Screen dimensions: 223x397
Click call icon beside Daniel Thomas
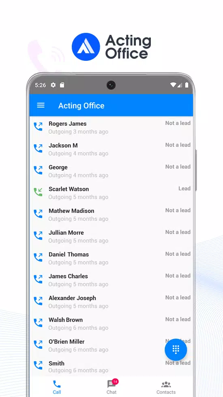click(38, 257)
